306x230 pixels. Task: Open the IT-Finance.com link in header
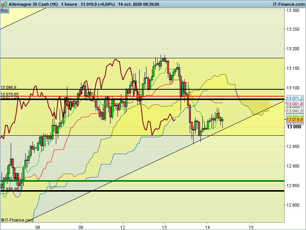(289, 4)
